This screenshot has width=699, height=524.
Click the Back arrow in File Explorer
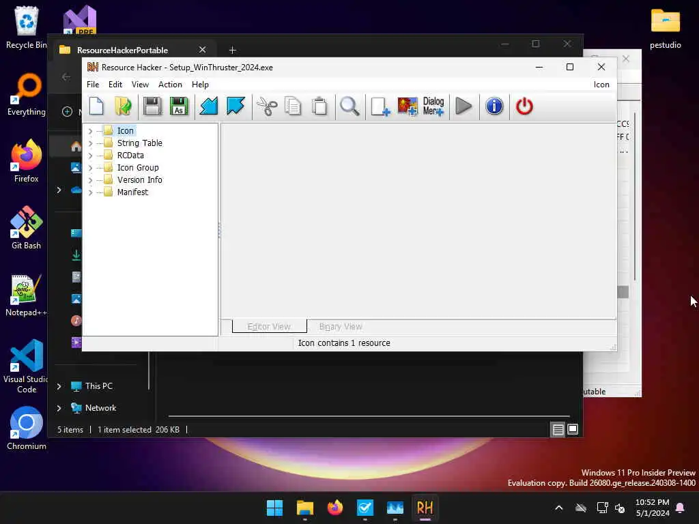(66, 77)
